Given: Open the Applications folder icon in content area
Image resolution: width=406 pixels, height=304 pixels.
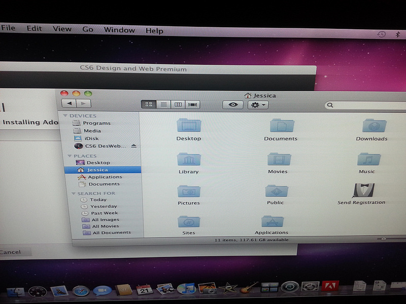Looking at the screenshot, I should (273, 221).
